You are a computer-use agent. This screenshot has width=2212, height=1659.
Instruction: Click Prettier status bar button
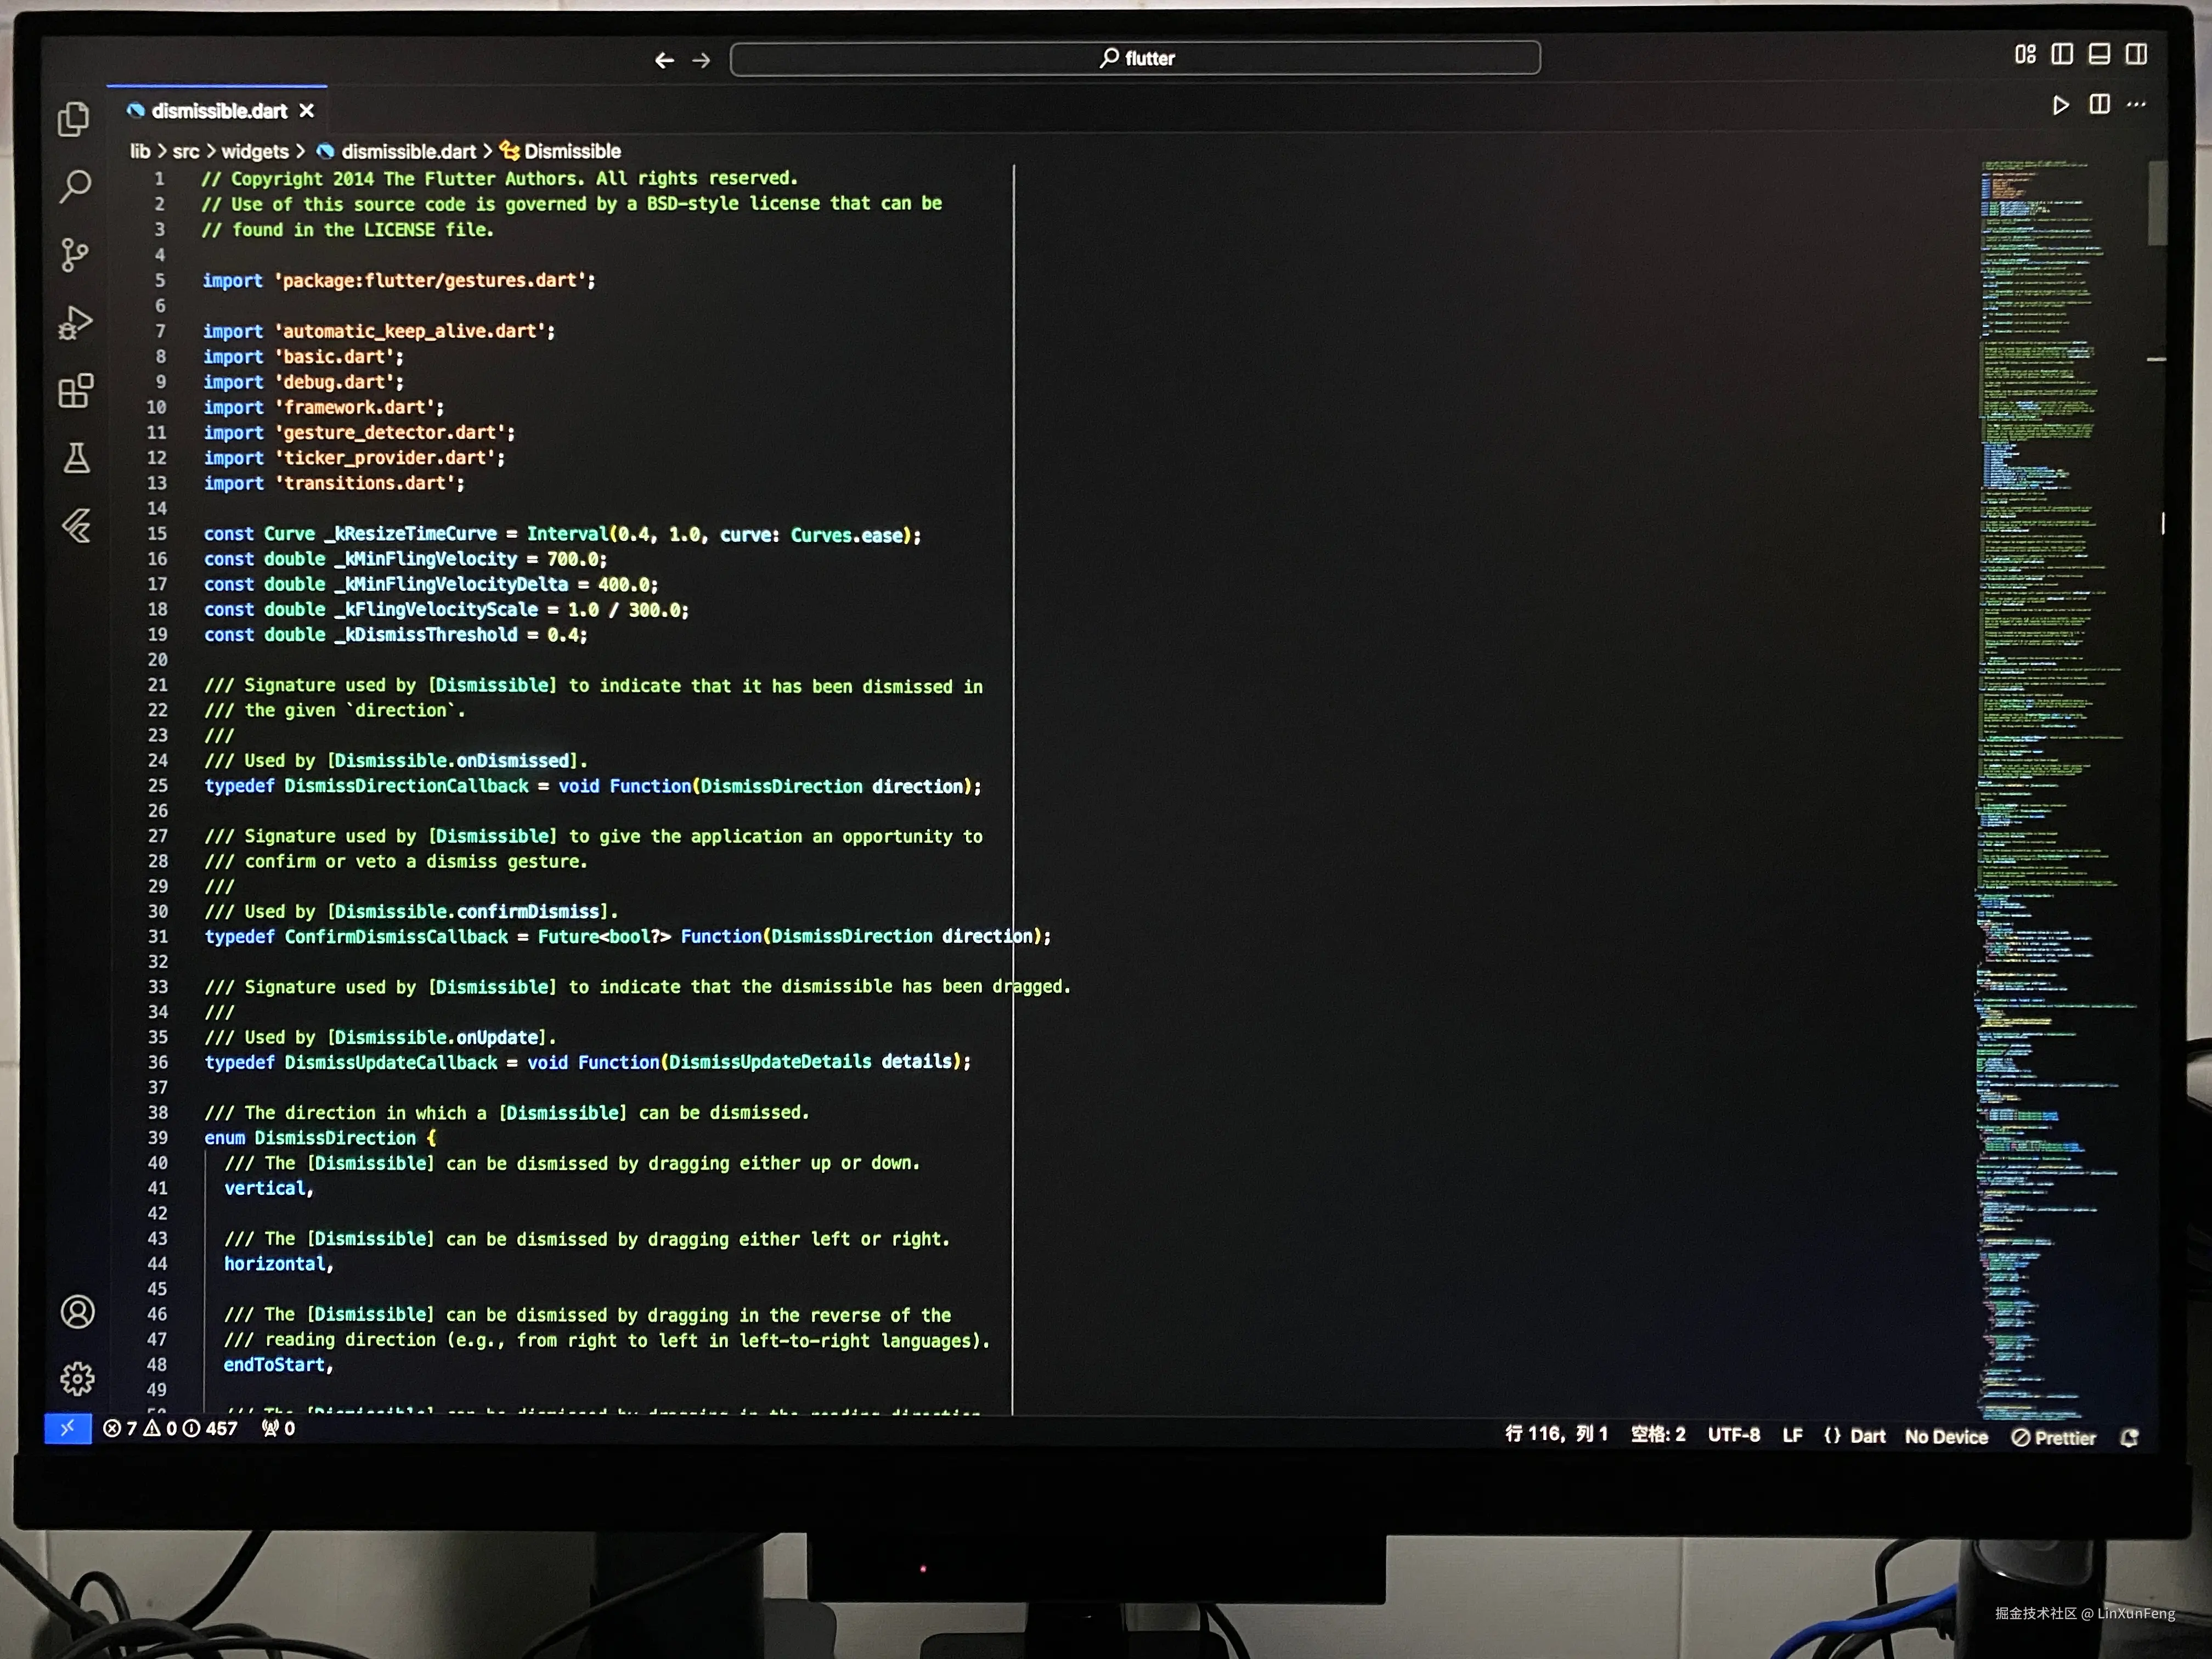(2053, 1438)
